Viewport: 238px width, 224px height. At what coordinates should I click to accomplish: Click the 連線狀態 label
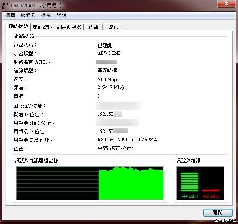(25, 45)
